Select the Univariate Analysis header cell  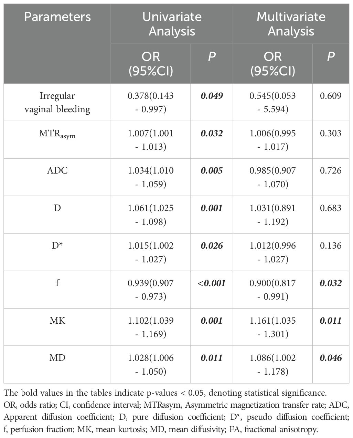(x=172, y=24)
